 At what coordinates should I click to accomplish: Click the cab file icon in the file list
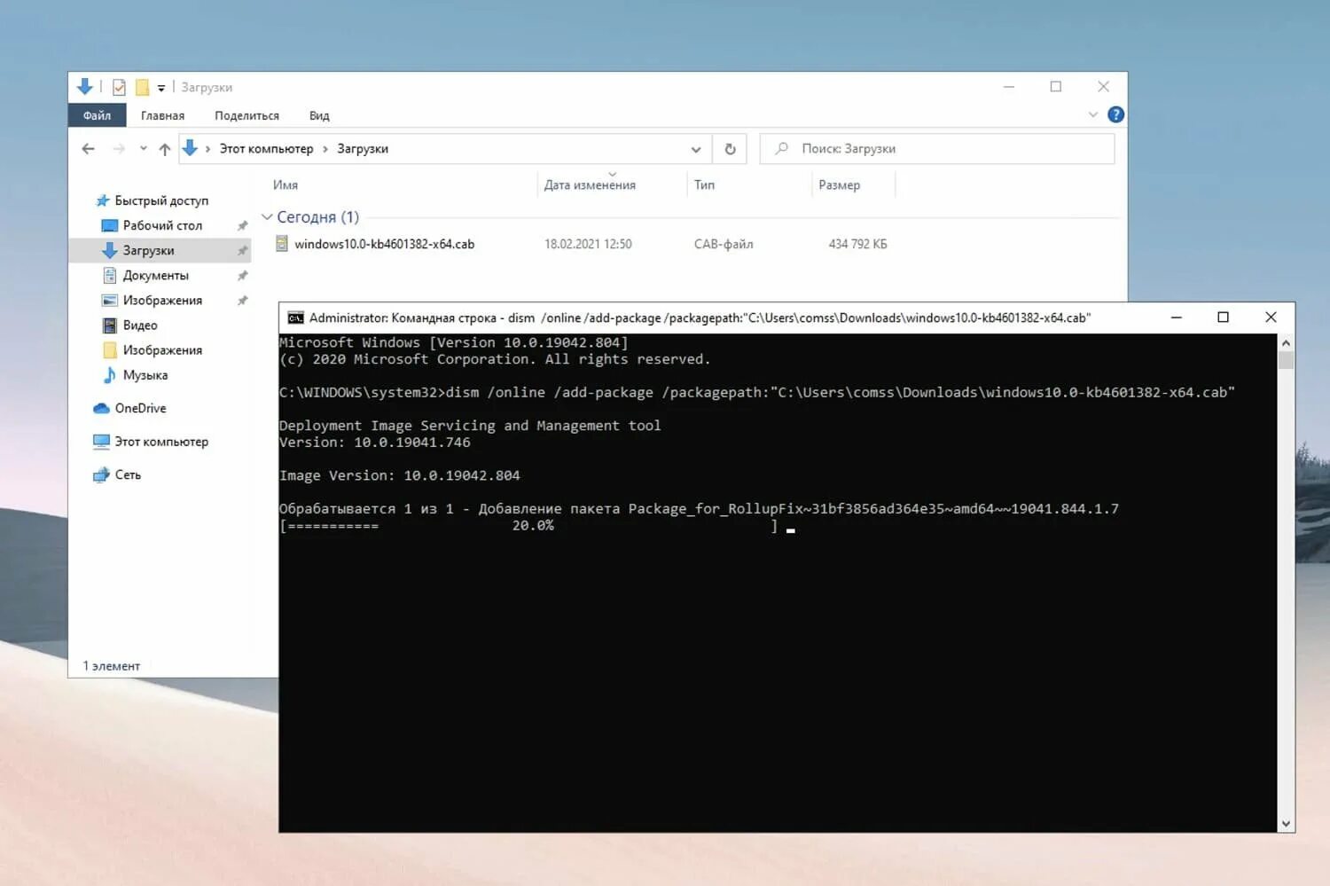(x=282, y=243)
